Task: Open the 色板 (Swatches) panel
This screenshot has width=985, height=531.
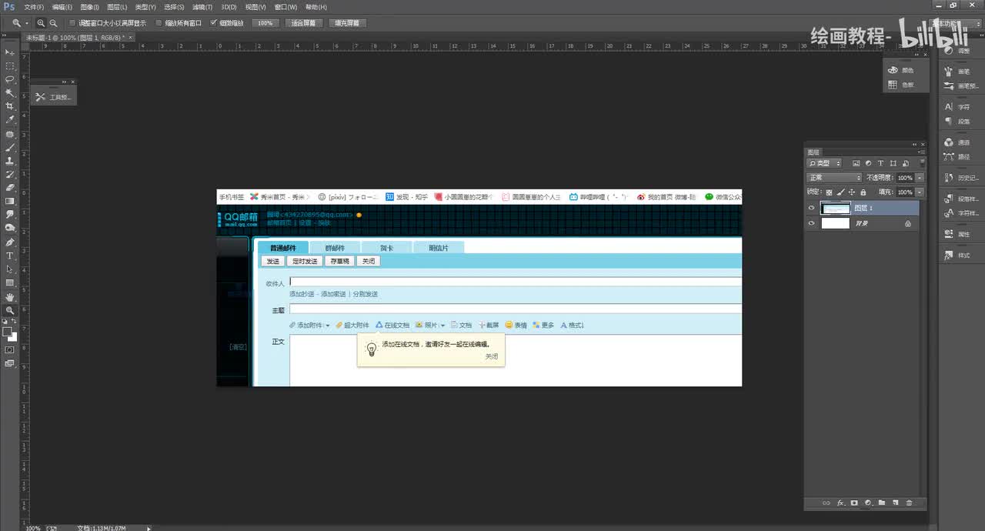Action: pyautogui.click(x=900, y=85)
